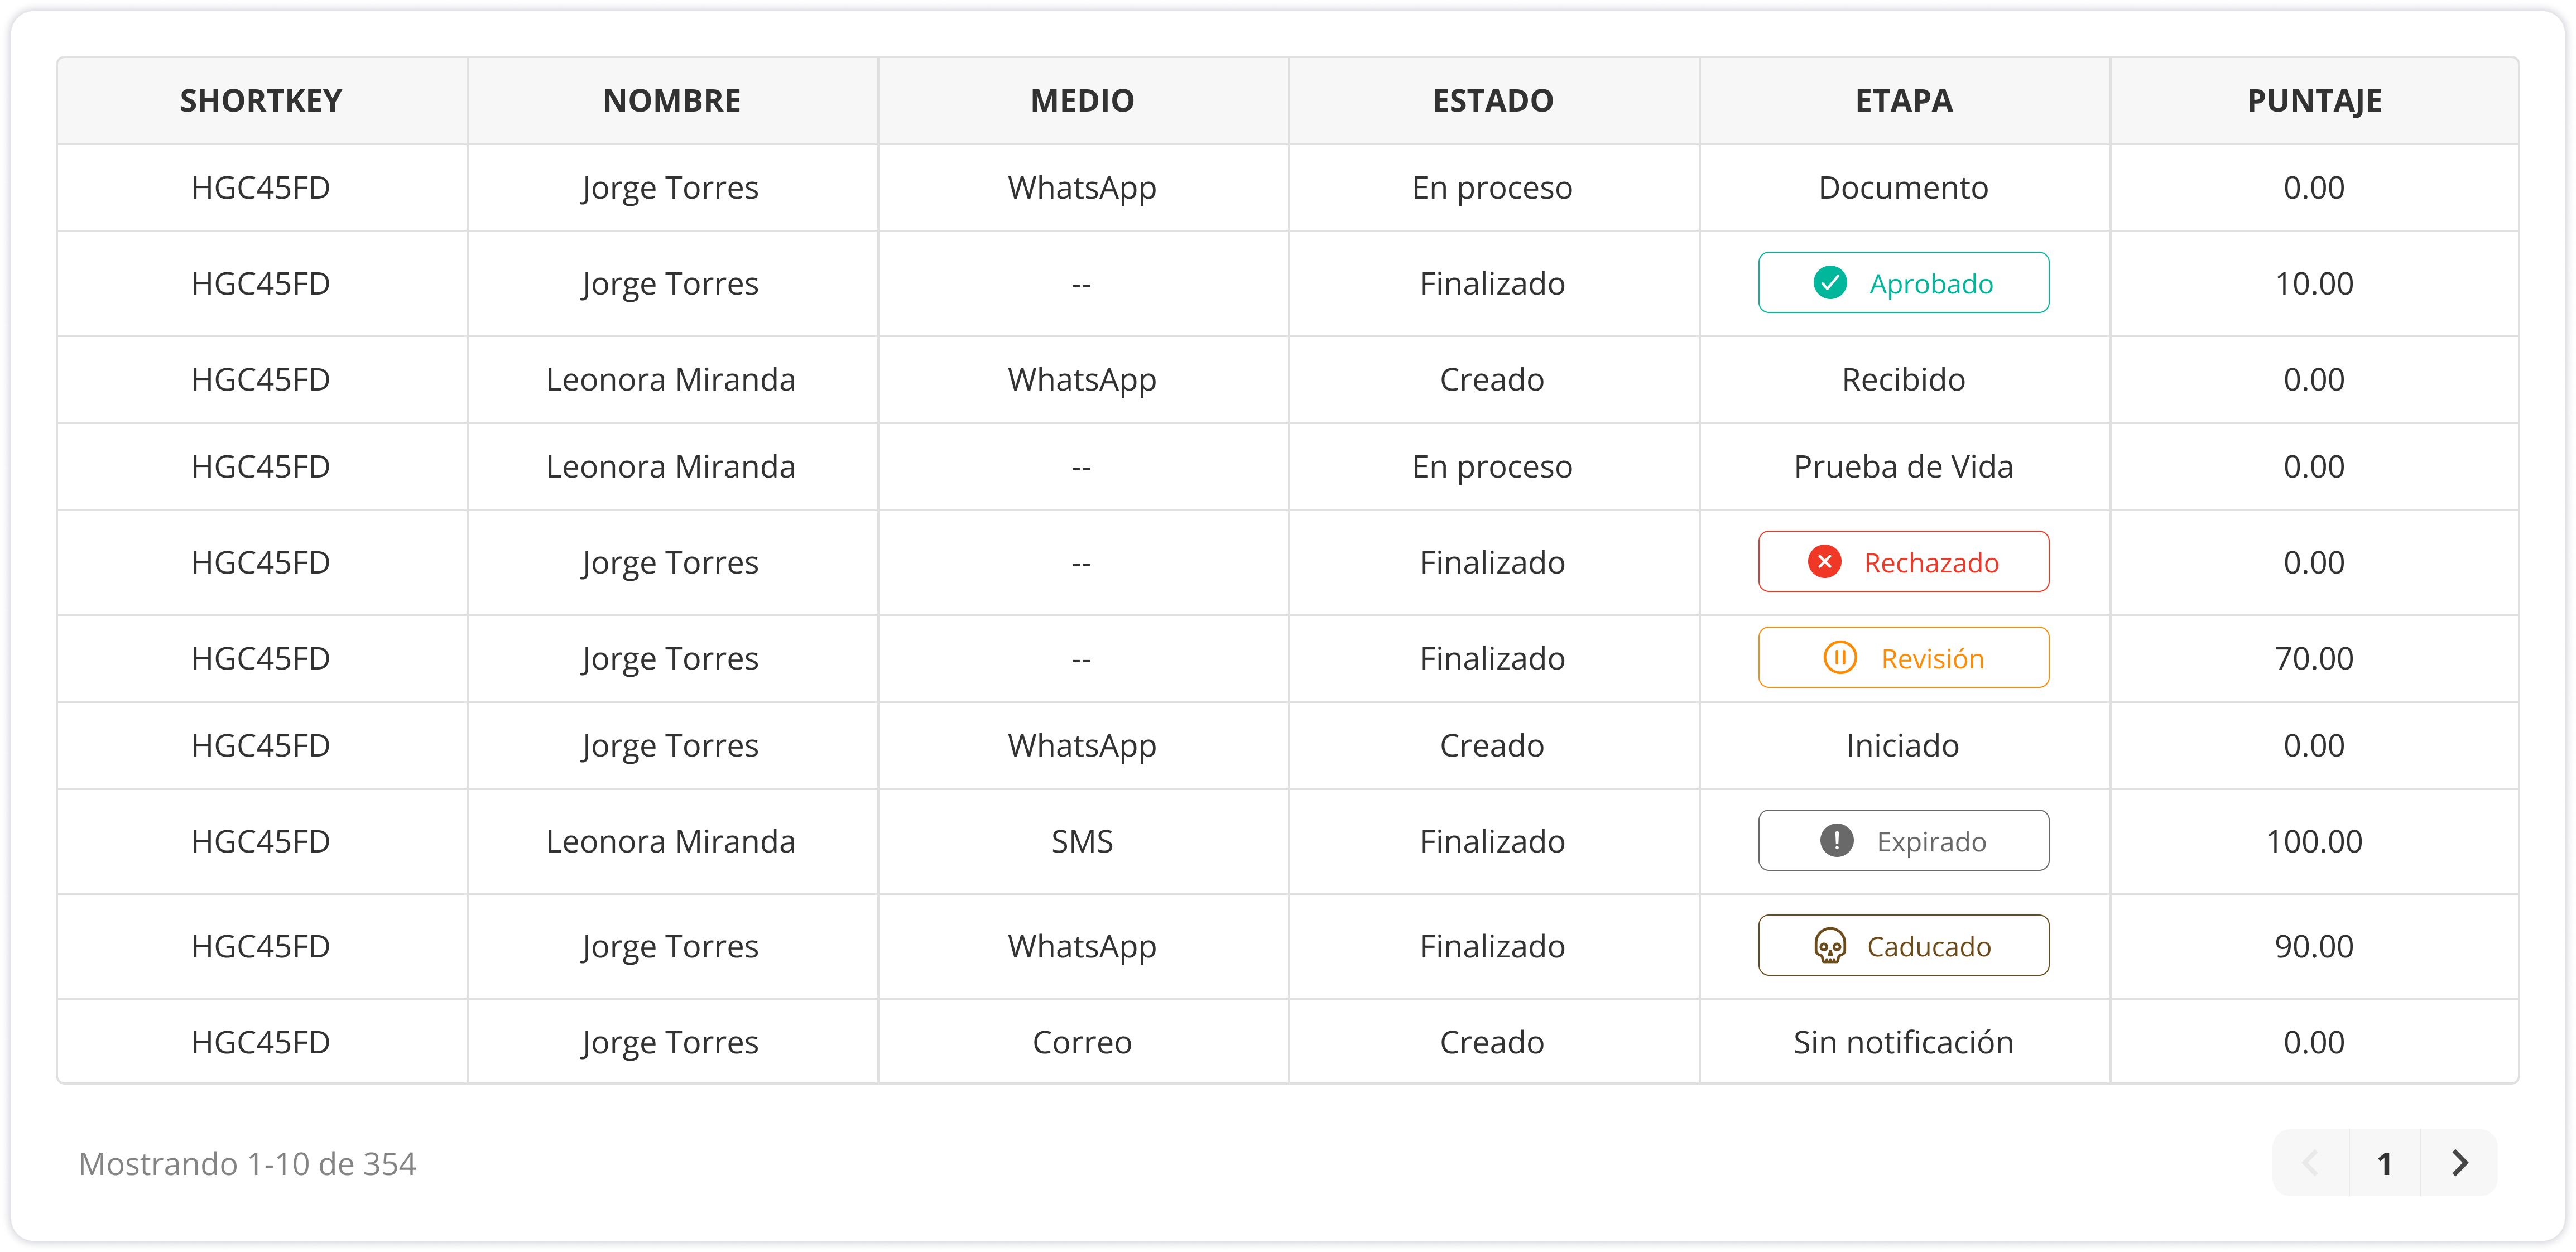Sort by the SHORTKEY column header
Viewport: 2576px width, 1252px height.
coord(261,100)
